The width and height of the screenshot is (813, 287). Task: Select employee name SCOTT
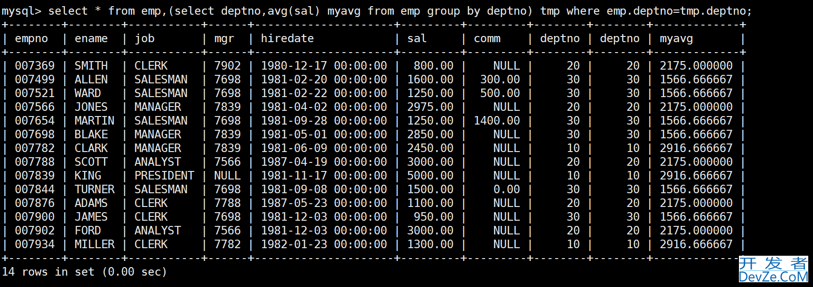(x=91, y=162)
